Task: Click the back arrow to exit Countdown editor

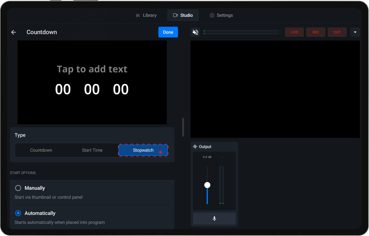Action: (13, 32)
